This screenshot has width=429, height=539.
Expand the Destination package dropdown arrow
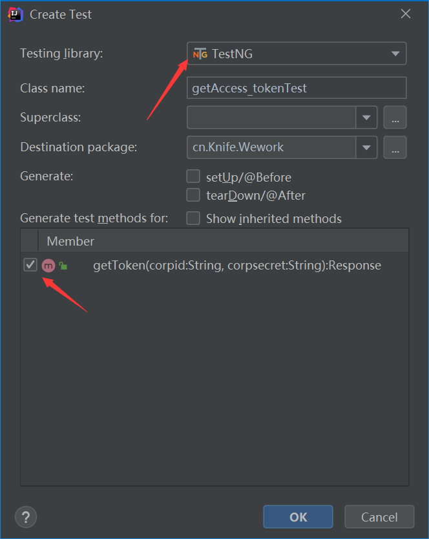(366, 147)
